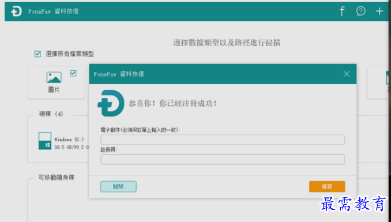The width and height of the screenshot is (391, 222).
Task: Click the teal button in dialog footer
Action: 118,186
